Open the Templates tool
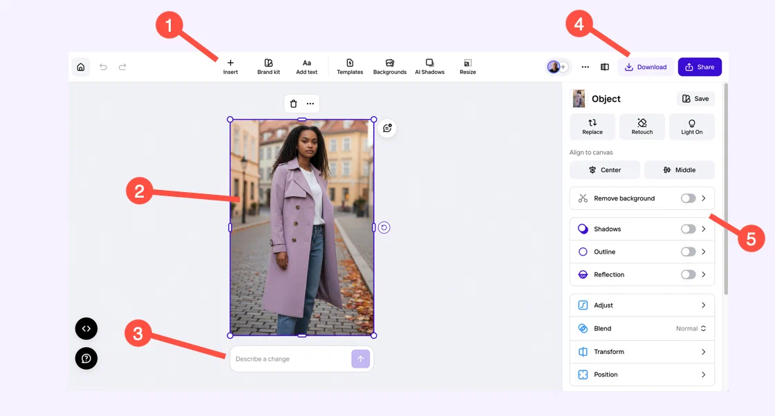This screenshot has width=775, height=416. 350,67
